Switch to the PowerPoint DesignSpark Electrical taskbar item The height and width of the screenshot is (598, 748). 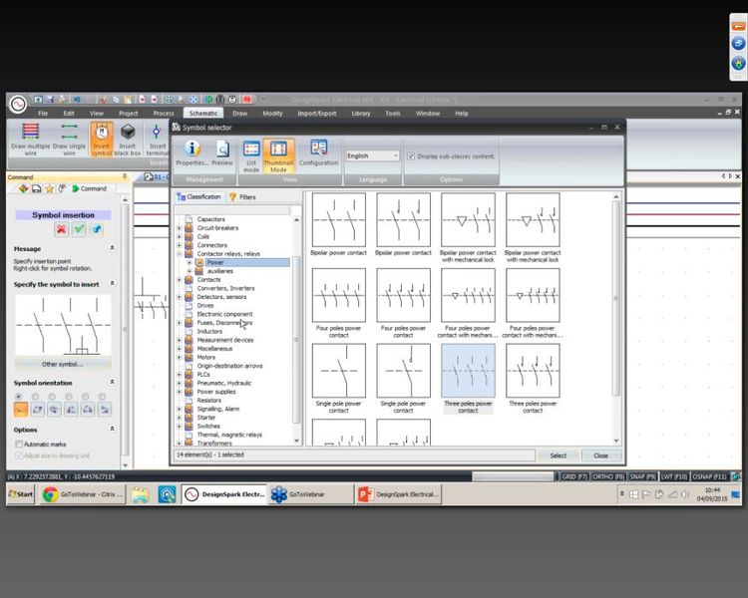[398, 494]
